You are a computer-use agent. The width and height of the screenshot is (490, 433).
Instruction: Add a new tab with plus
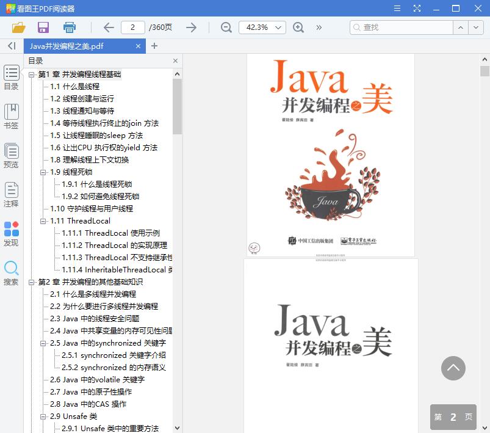coord(154,46)
